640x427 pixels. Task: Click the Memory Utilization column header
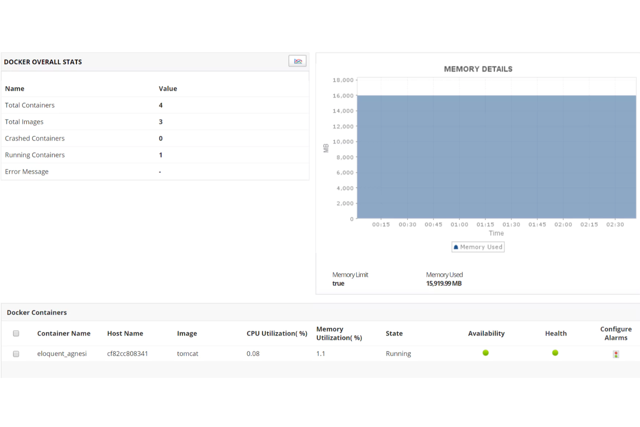339,333
